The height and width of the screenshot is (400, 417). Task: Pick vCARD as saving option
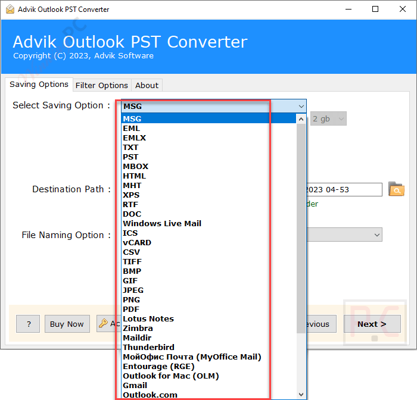click(208, 243)
